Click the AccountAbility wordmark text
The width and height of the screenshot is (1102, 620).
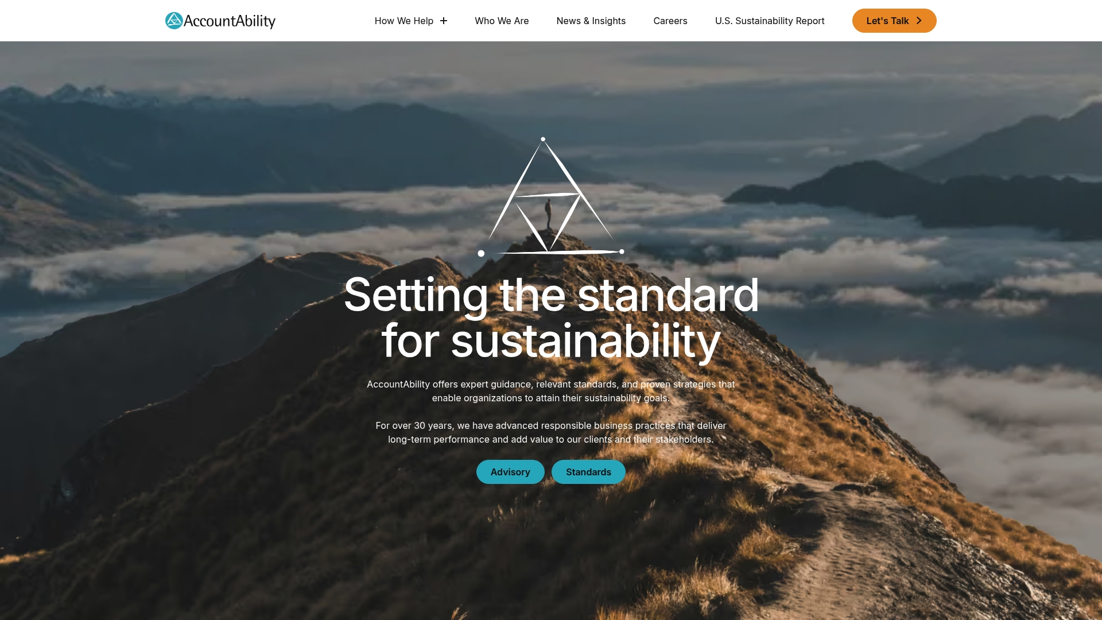click(230, 21)
